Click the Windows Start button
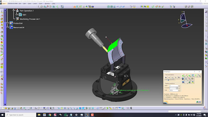The height and width of the screenshot is (117, 208). point(2,115)
